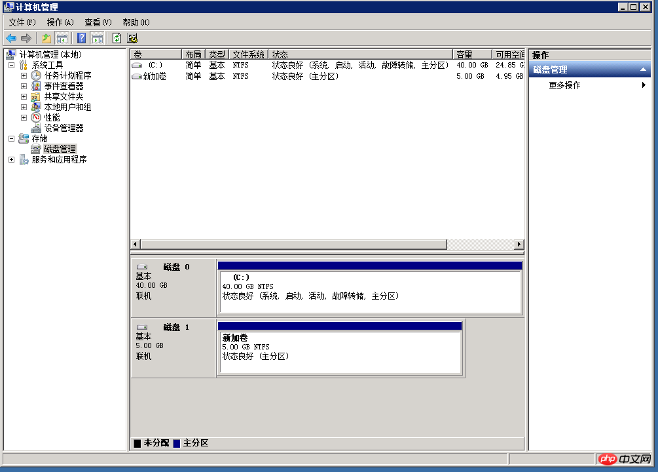Click the 磁盘 1 disk icon

tap(142, 327)
